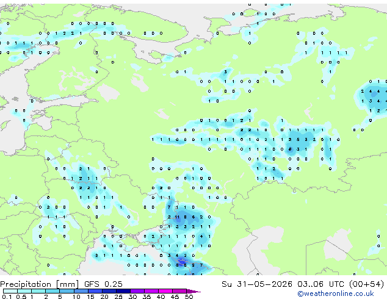Pick the 1–2 mm legend swatch

click(38, 291)
